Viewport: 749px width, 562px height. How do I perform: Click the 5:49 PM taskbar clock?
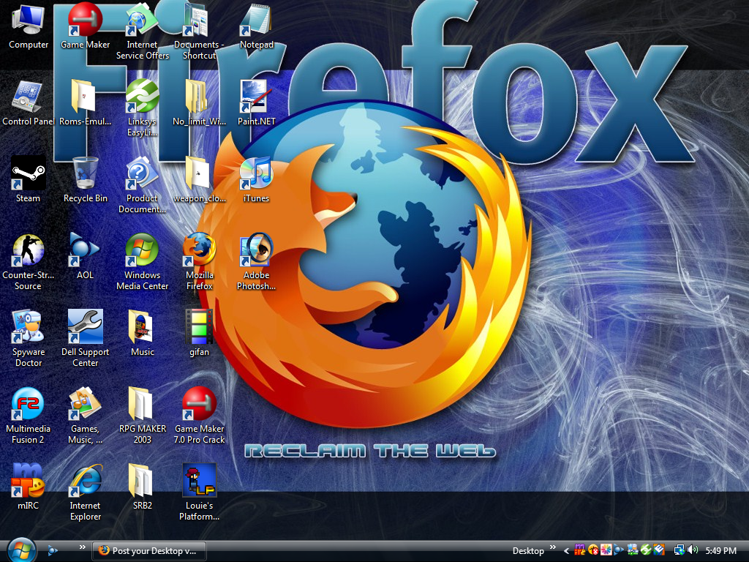[x=721, y=551]
